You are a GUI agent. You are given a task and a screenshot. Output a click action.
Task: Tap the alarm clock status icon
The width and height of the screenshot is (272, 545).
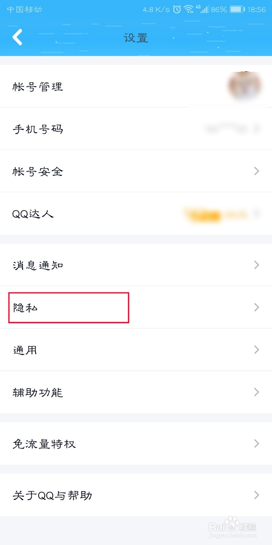177,9
